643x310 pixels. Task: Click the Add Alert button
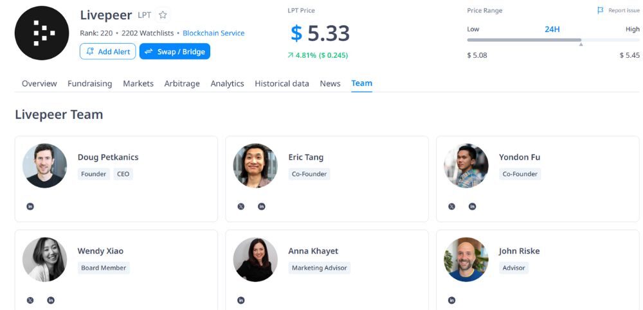coord(107,51)
